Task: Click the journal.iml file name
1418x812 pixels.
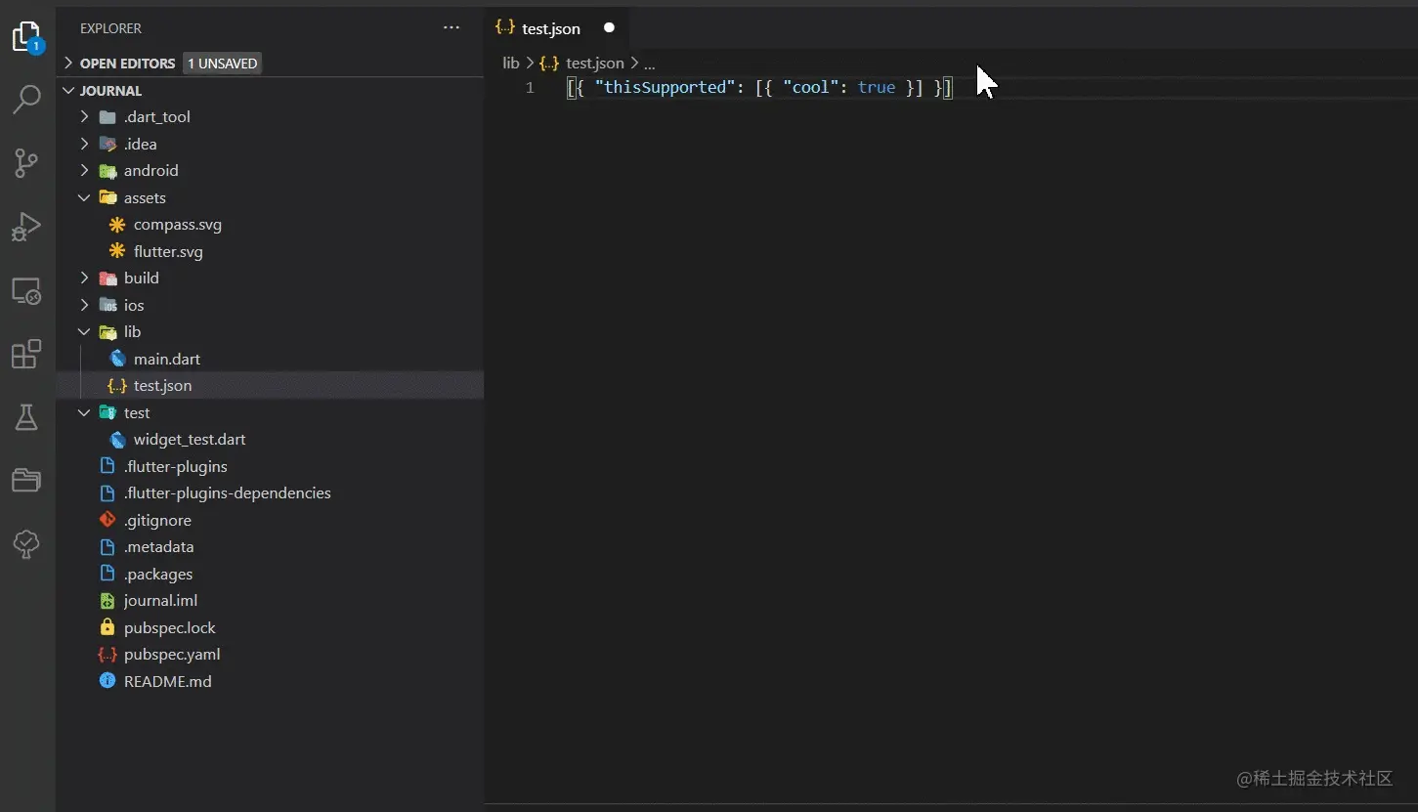Action: tap(160, 601)
